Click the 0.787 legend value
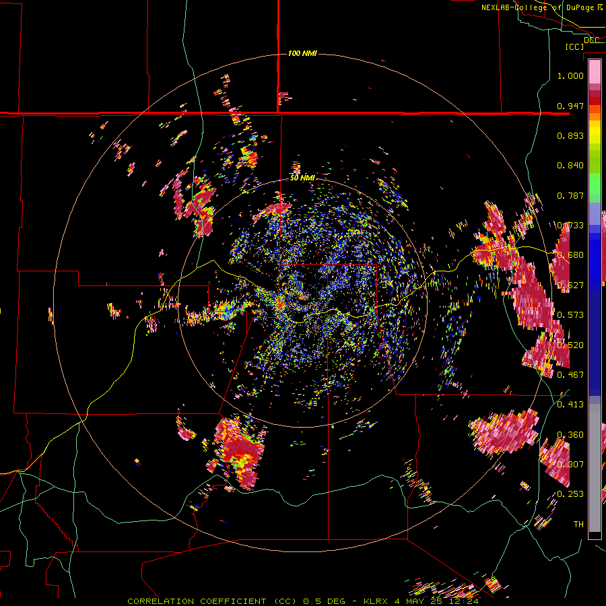Viewport: 606px width, 606px height. point(570,195)
